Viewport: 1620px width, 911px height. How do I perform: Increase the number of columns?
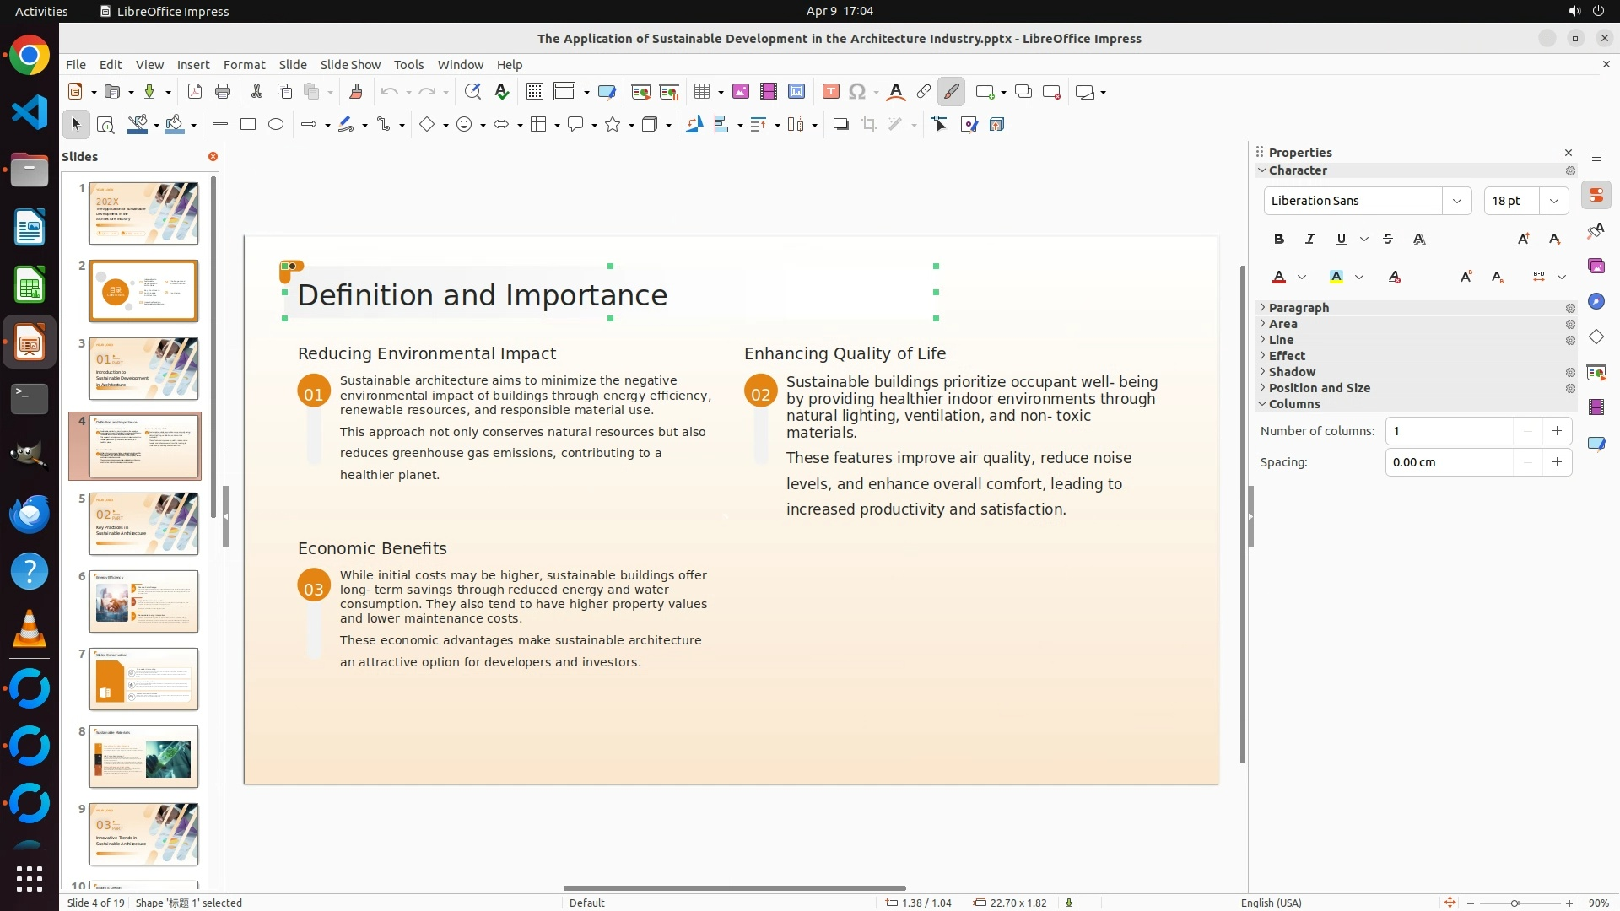click(1557, 431)
